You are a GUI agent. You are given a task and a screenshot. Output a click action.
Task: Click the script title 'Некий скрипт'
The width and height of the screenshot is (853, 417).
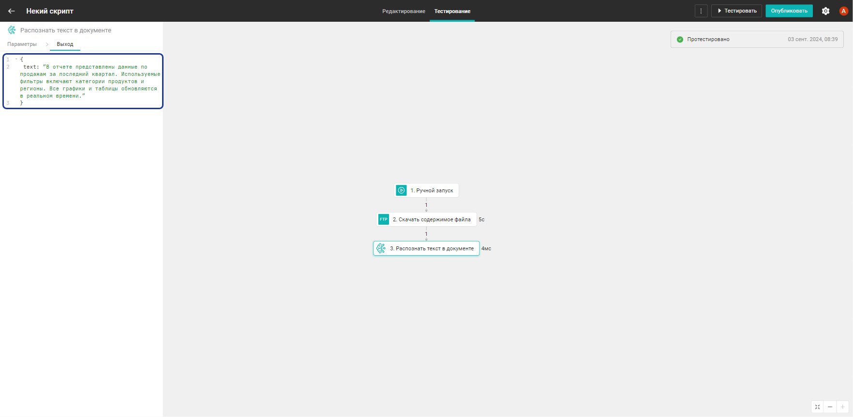tap(50, 11)
